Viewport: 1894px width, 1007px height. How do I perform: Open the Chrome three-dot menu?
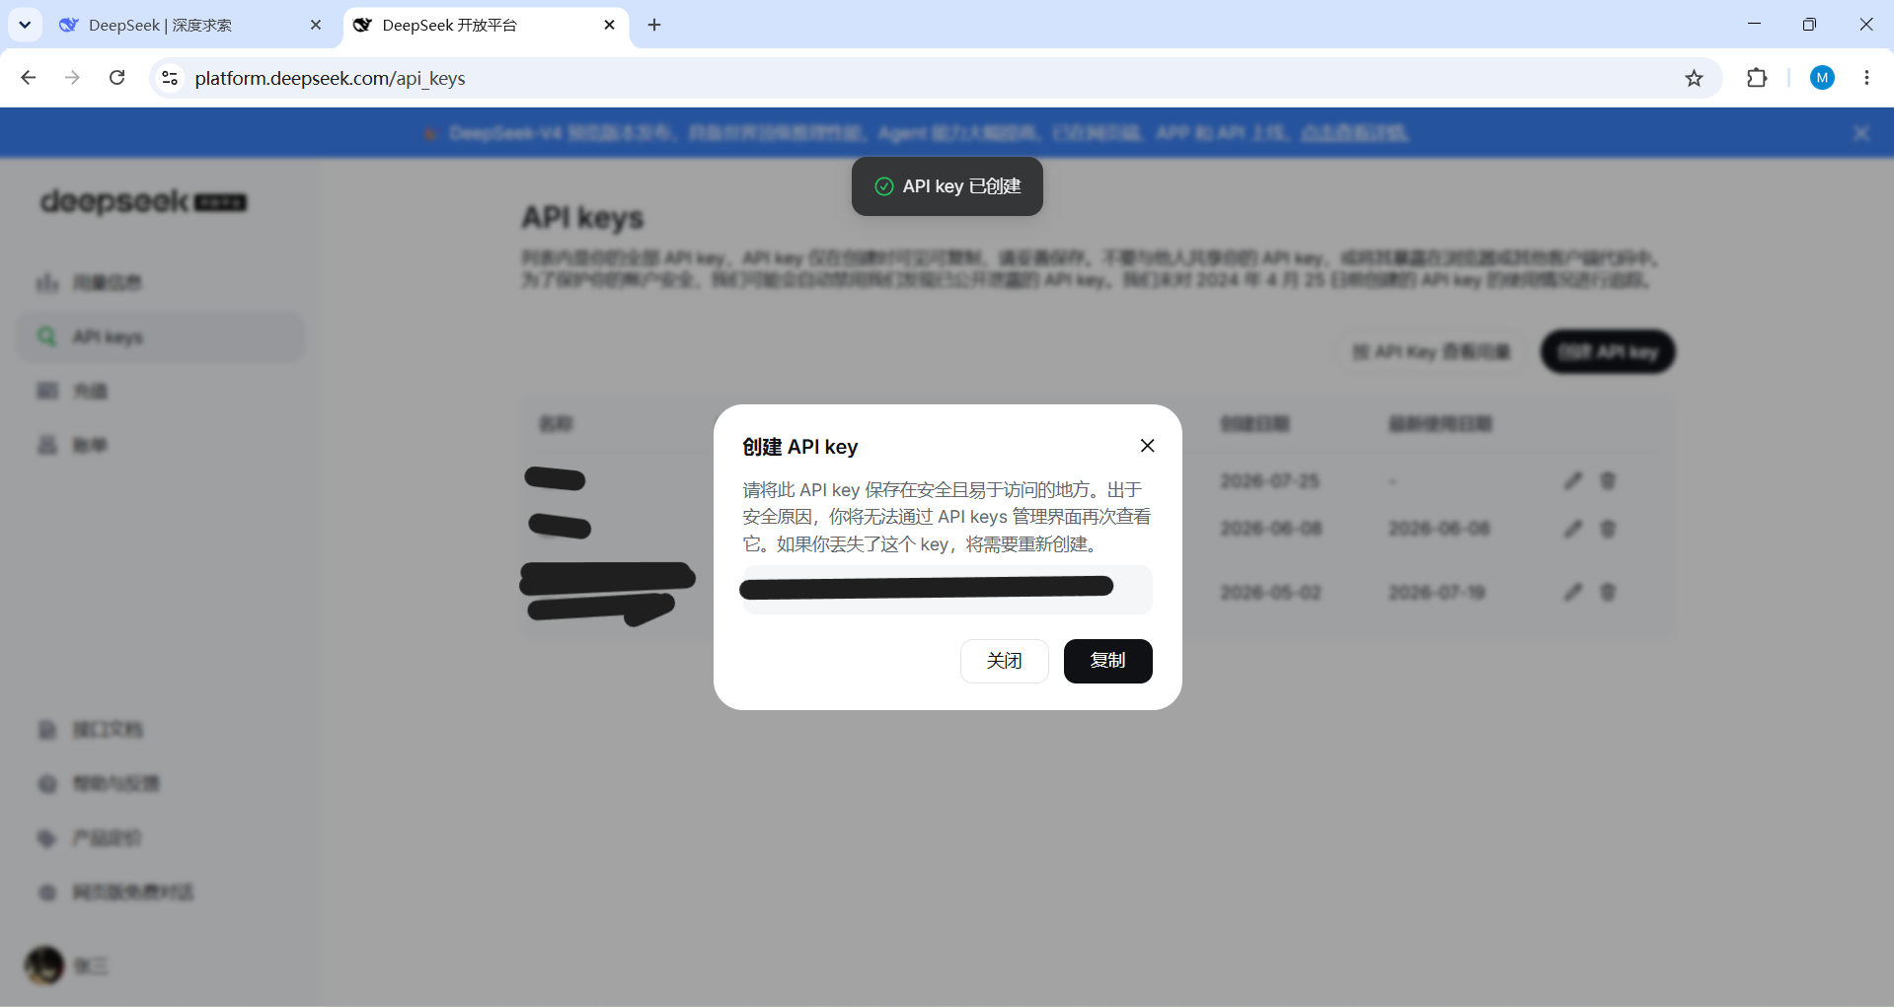tap(1866, 78)
